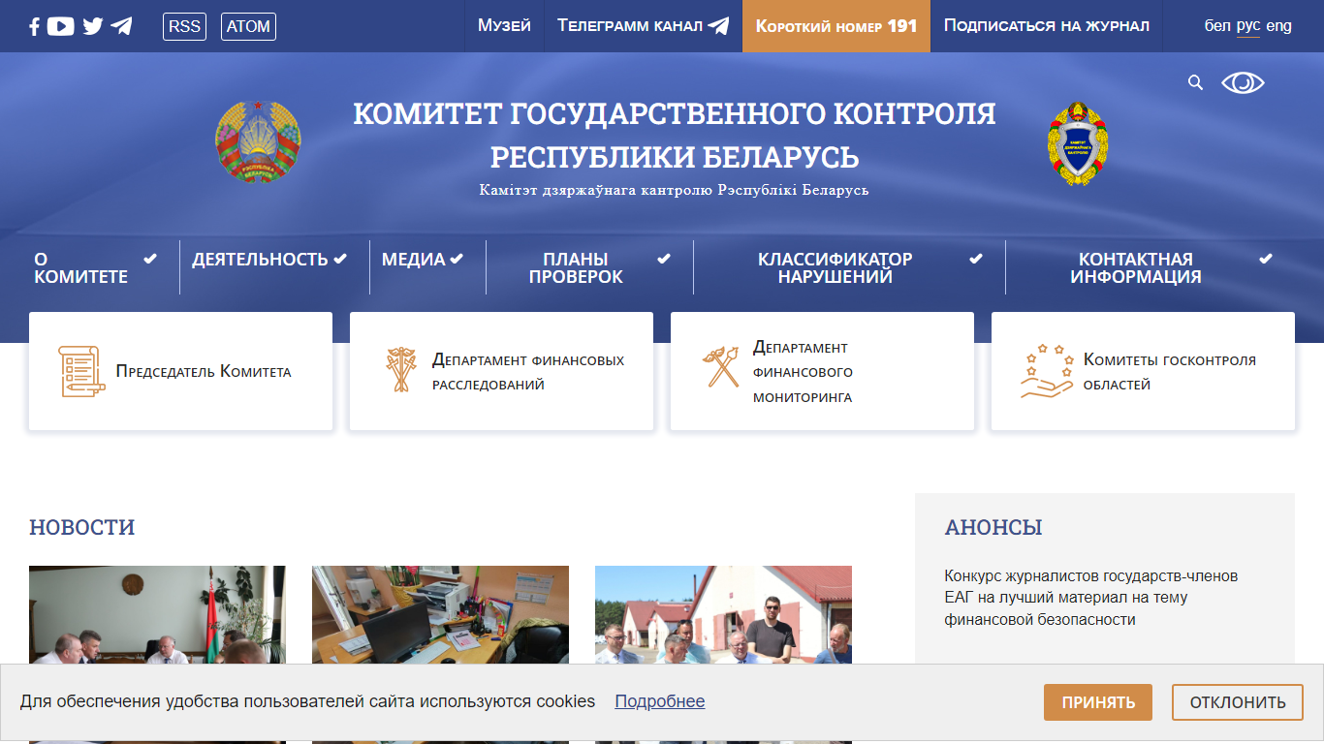Open the YouTube channel icon
This screenshot has height=744, width=1324.
coord(60,26)
